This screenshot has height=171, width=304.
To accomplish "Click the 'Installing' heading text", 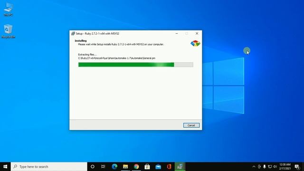I will 81,41.
